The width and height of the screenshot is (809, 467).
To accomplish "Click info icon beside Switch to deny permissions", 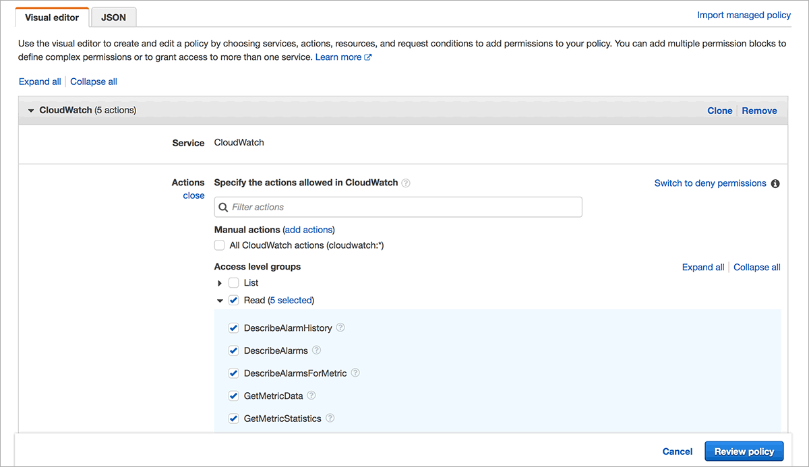I will (x=775, y=183).
